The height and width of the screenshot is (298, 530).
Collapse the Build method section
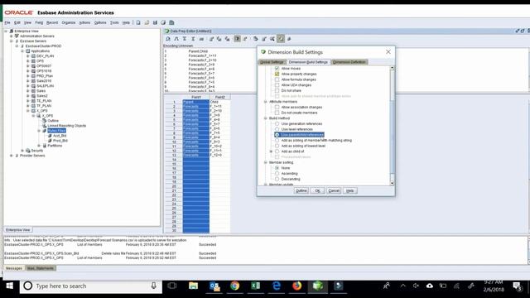coord(265,118)
